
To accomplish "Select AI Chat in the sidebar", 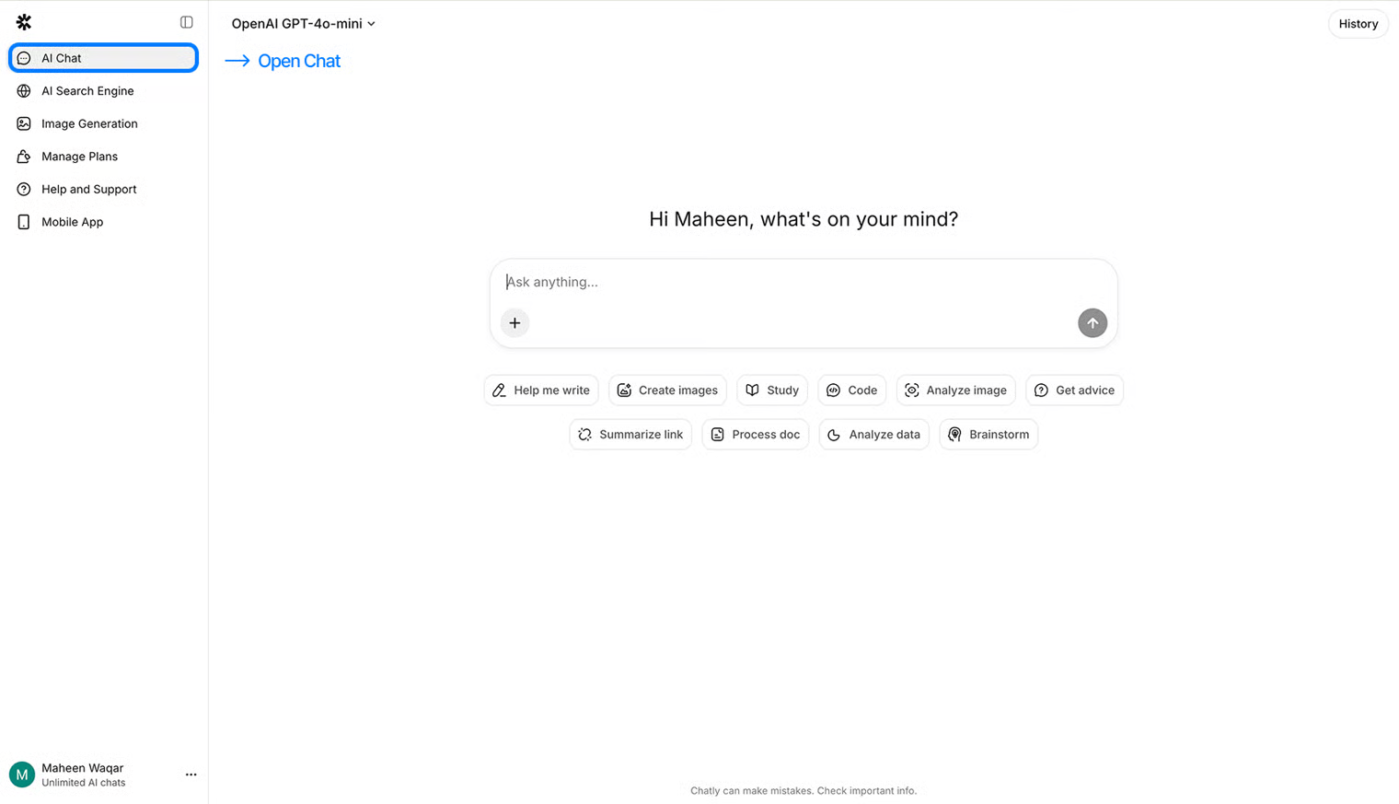I will pyautogui.click(x=103, y=58).
